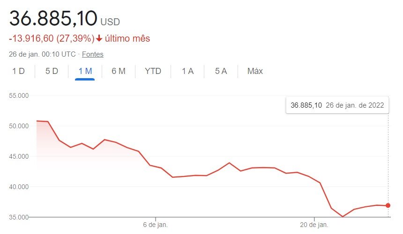Open the Máx time range

click(255, 71)
